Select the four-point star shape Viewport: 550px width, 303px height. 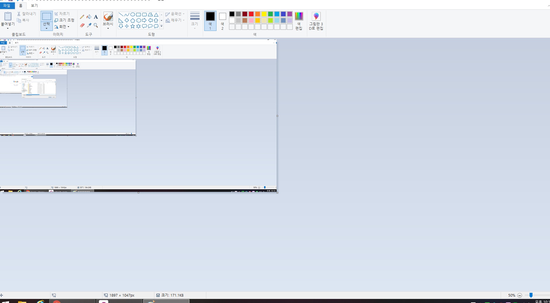coord(127,26)
